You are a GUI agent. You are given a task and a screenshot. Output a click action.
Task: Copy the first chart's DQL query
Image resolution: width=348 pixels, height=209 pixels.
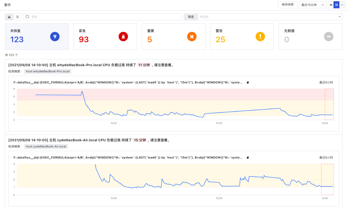[248, 82]
